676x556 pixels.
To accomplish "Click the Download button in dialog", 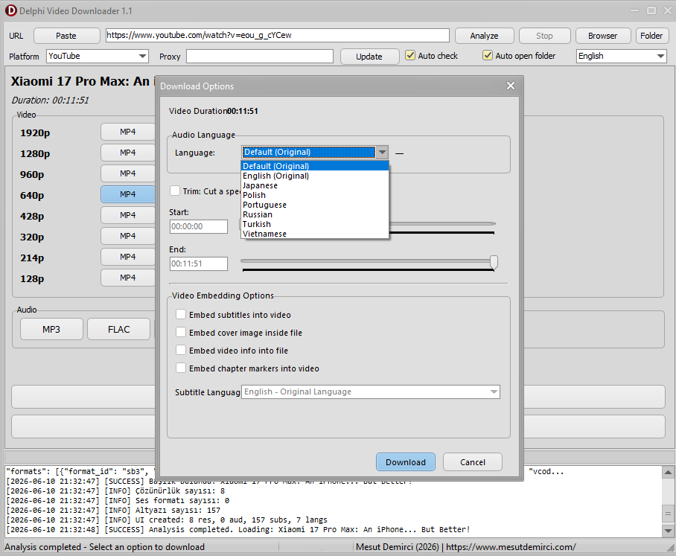I will point(406,462).
